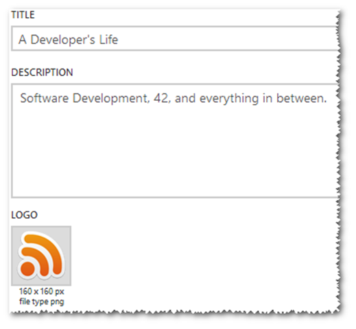Click the orange RSS feed logo icon
Viewport: 356px width, 329px height.
[41, 255]
